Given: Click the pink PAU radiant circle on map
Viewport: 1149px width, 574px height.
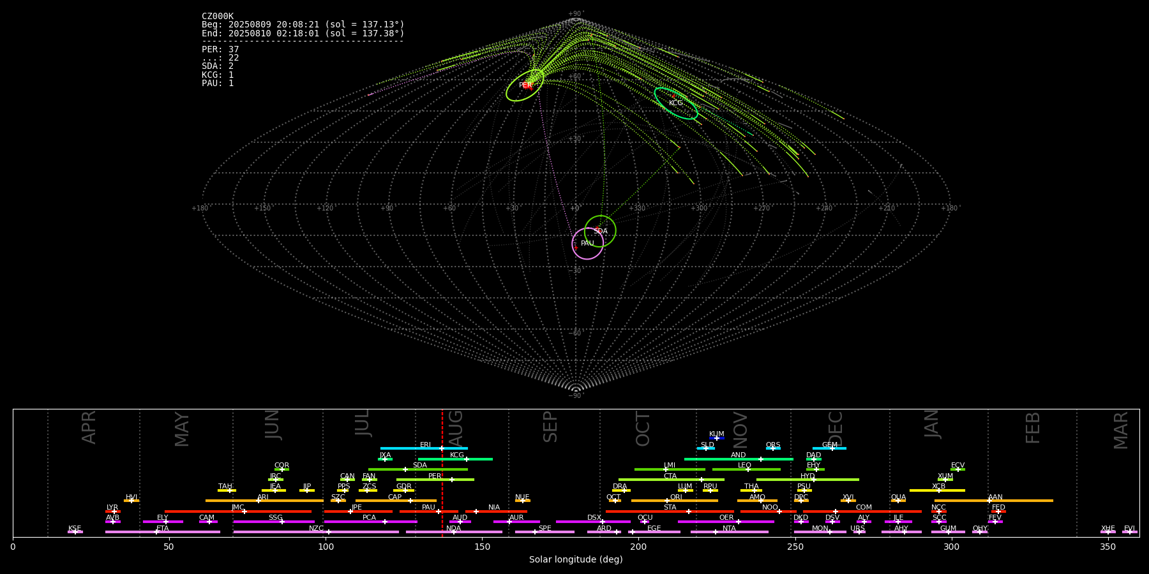Looking at the screenshot, I should coord(588,244).
